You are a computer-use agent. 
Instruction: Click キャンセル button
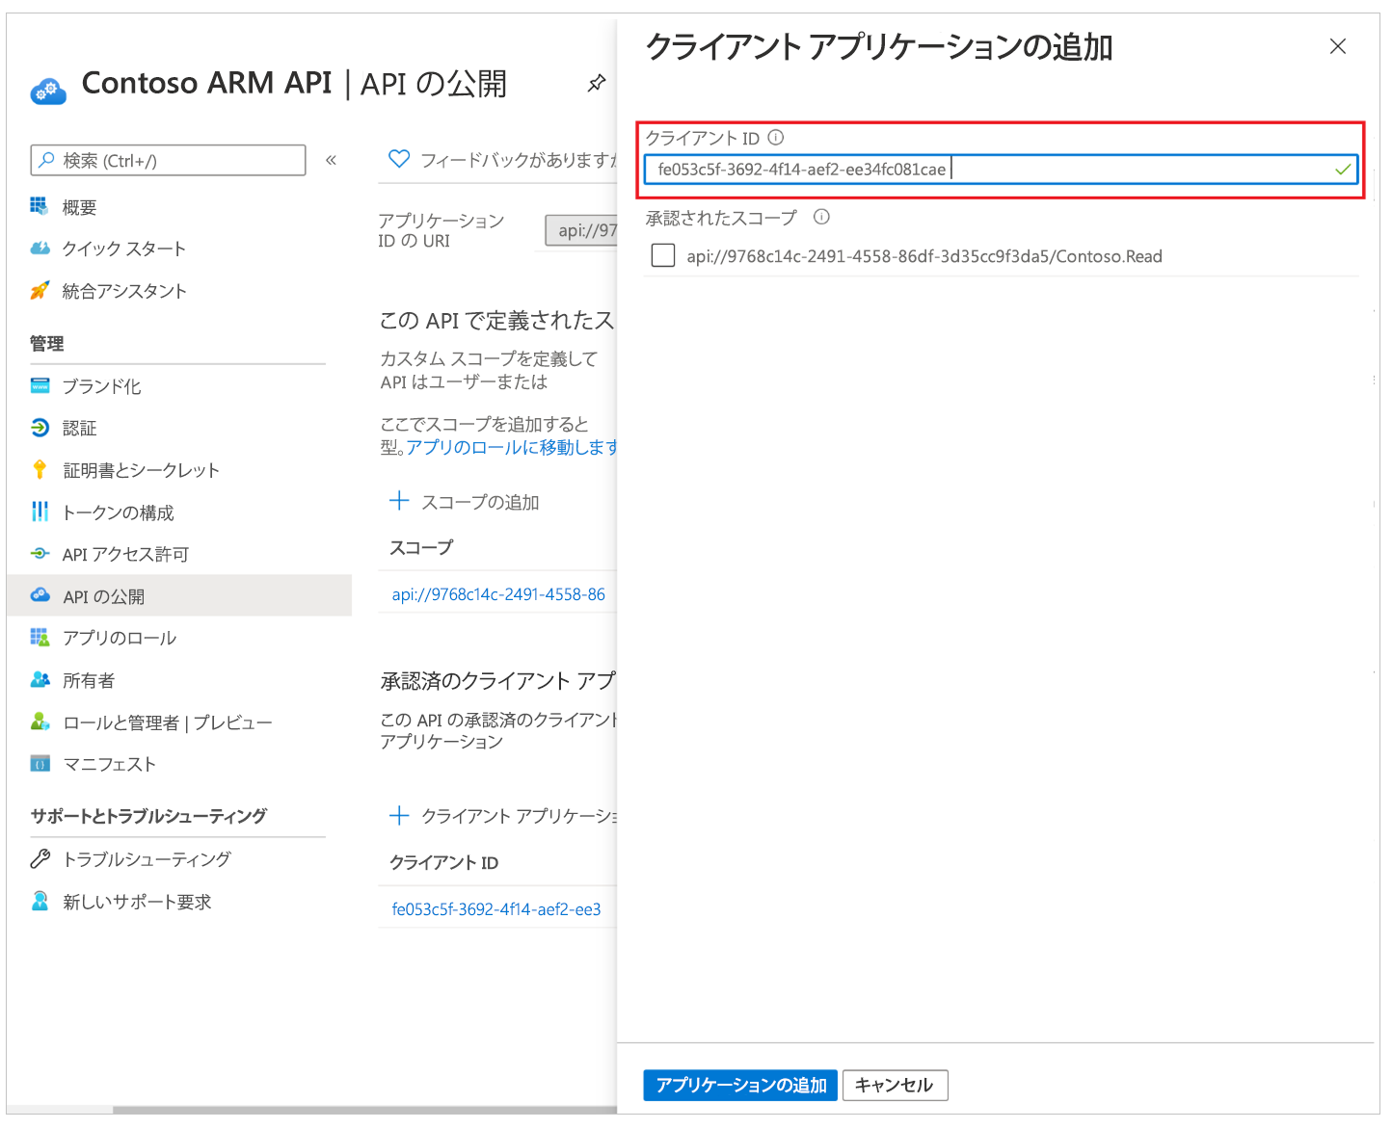point(895,1085)
